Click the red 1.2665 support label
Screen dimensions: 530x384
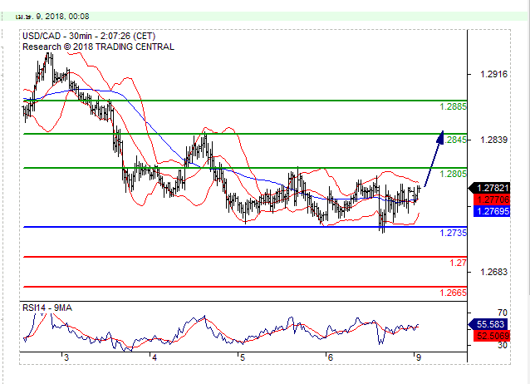coord(453,293)
